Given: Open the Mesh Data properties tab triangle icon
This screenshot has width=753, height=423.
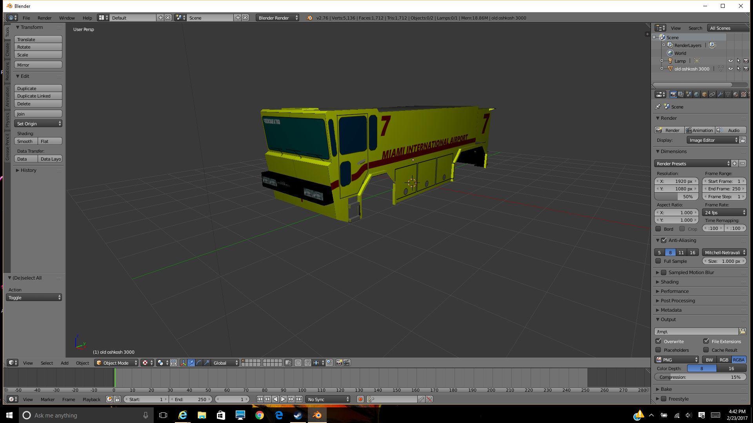Looking at the screenshot, I should pos(728,94).
